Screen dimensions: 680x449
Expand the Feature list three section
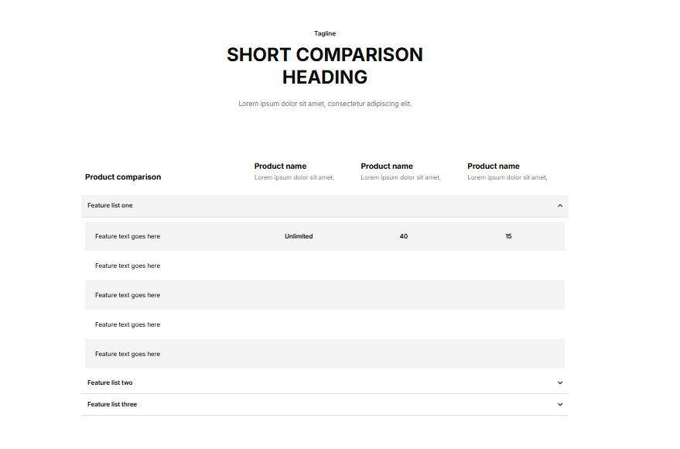click(x=324, y=403)
